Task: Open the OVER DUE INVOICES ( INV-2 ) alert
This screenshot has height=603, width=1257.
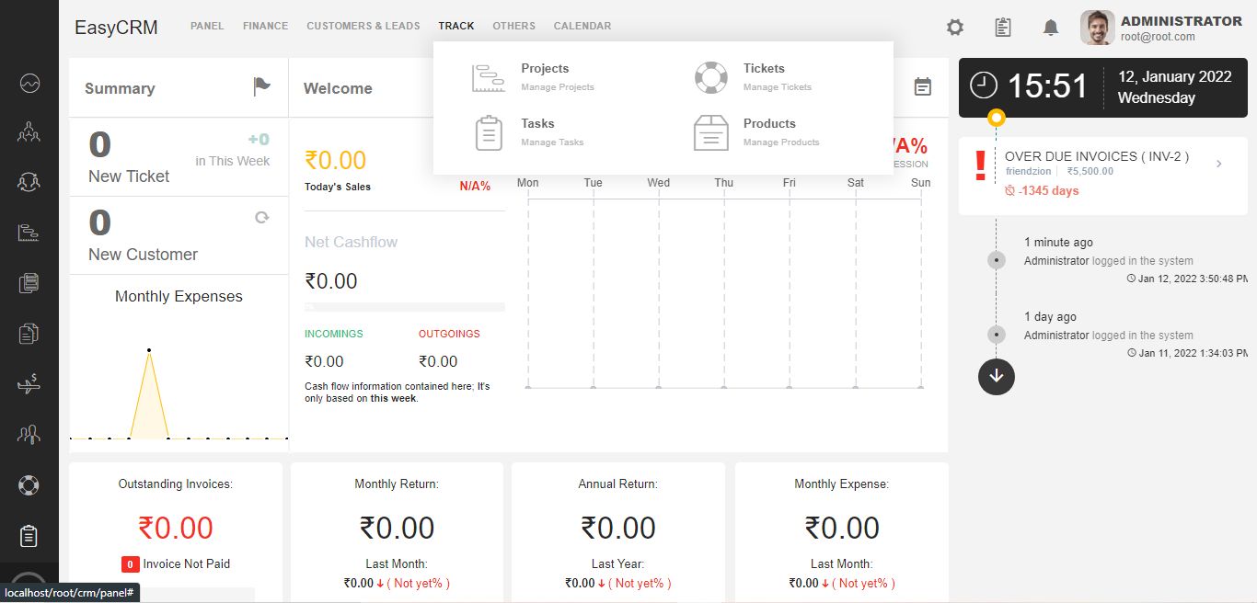Action: (1097, 156)
